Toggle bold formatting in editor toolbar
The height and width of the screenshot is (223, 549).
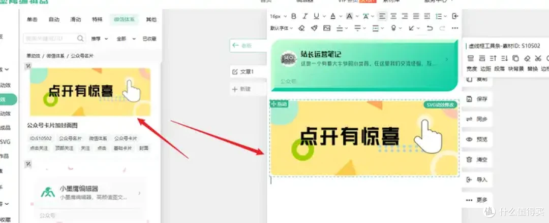tap(294, 16)
